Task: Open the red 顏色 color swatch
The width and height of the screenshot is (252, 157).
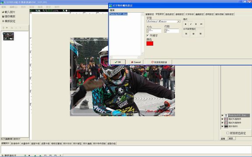Action: [x=150, y=44]
